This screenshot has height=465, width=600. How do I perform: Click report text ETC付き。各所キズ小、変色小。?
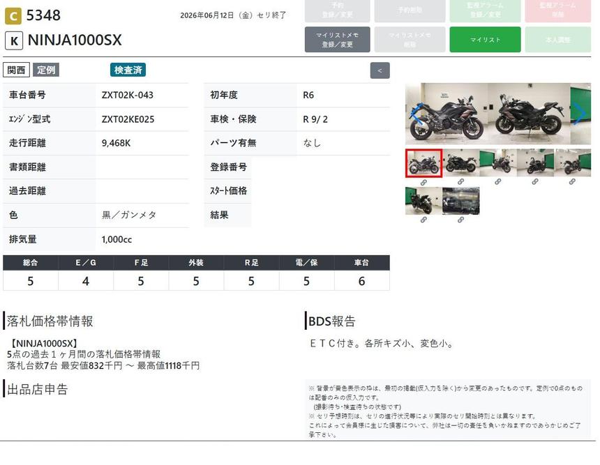coord(382,344)
